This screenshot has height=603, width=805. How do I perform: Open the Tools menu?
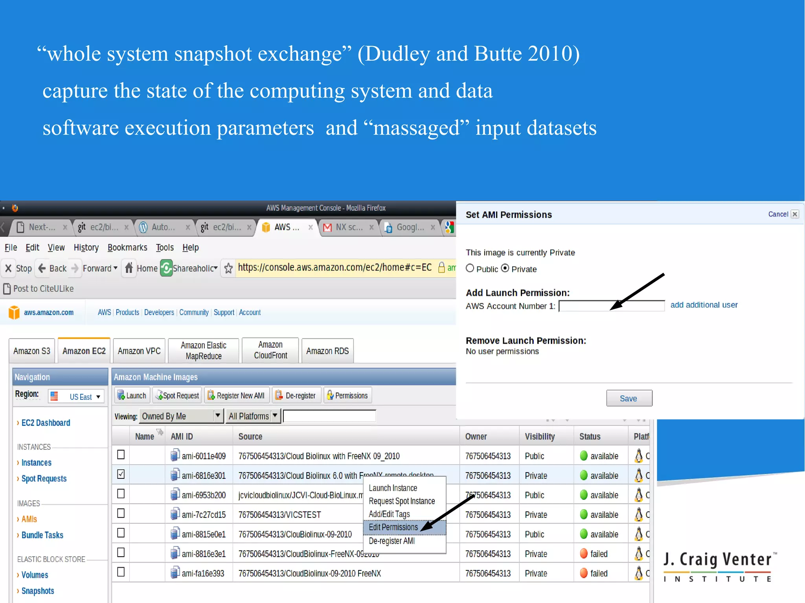pos(165,247)
